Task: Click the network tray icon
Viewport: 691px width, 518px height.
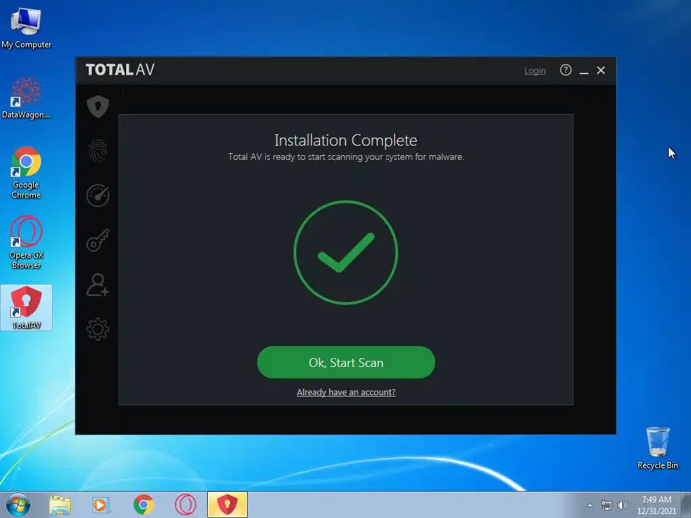Action: [607, 505]
